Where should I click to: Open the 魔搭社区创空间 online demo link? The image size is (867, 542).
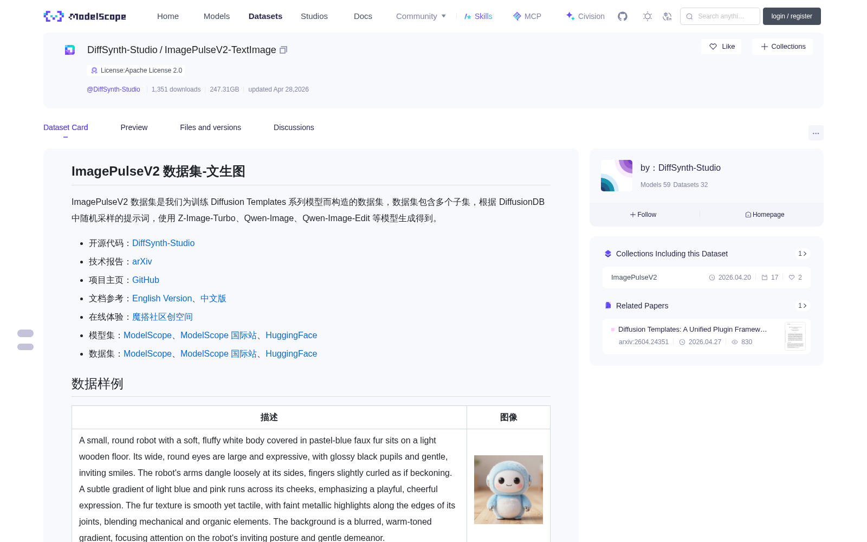pyautogui.click(x=163, y=317)
